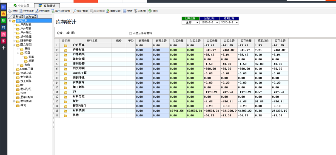Click the 退出 exit icon
This screenshot has width=336, height=155.
pos(150,11)
